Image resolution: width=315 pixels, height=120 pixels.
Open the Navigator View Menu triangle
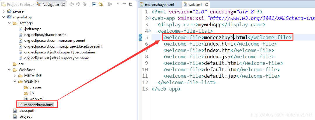(118, 4)
